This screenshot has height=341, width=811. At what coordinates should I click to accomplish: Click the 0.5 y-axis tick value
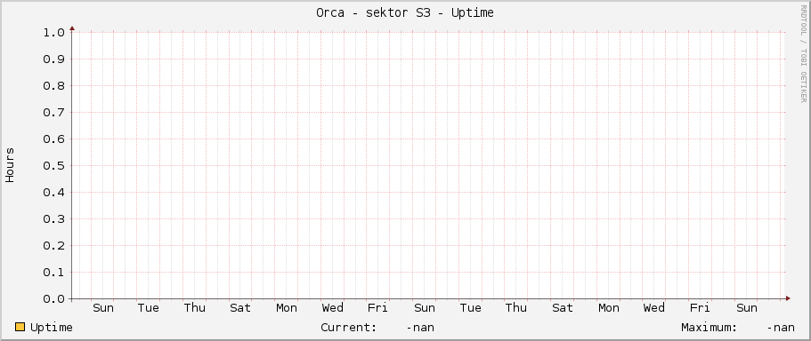click(x=53, y=165)
